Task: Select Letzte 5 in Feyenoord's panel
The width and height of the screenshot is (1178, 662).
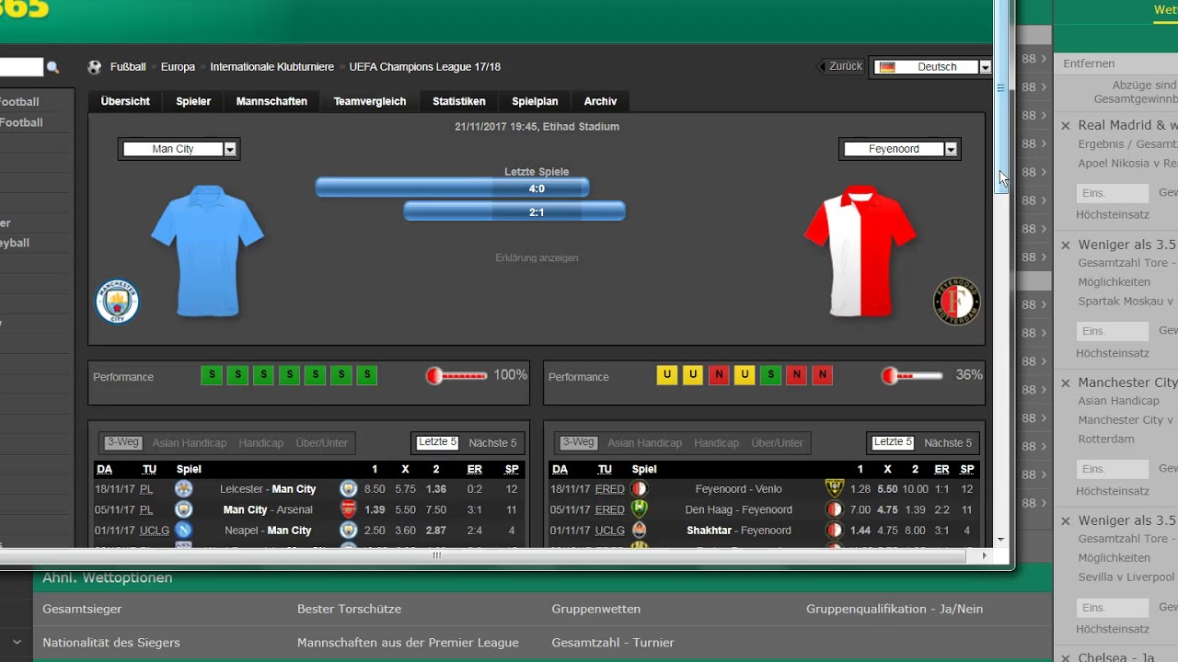Action: [x=893, y=442]
